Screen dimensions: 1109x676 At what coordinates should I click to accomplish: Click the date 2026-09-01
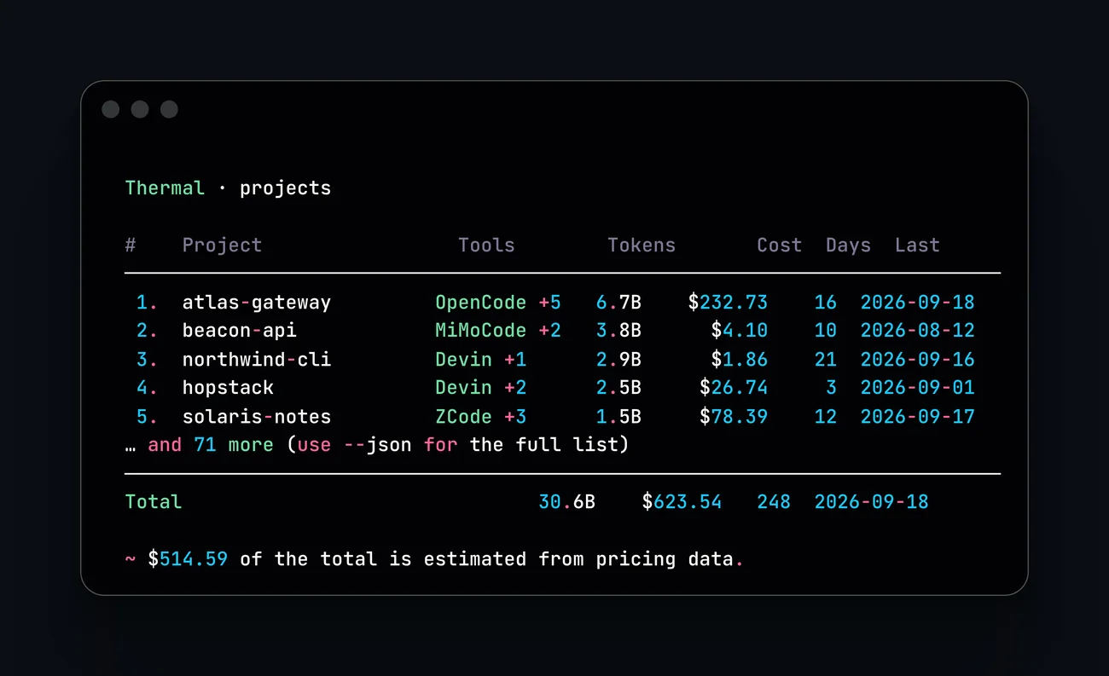917,388
